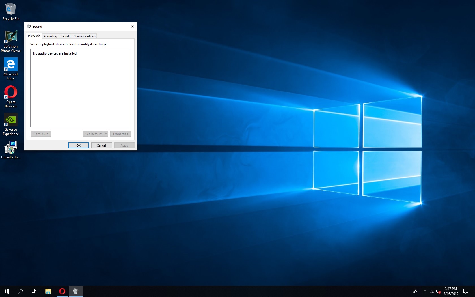Open the Communications tab
Viewport: 475px width, 297px height.
[84, 36]
